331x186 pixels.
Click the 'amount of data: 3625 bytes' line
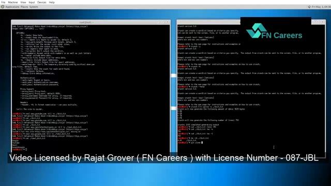[x=212, y=109]
